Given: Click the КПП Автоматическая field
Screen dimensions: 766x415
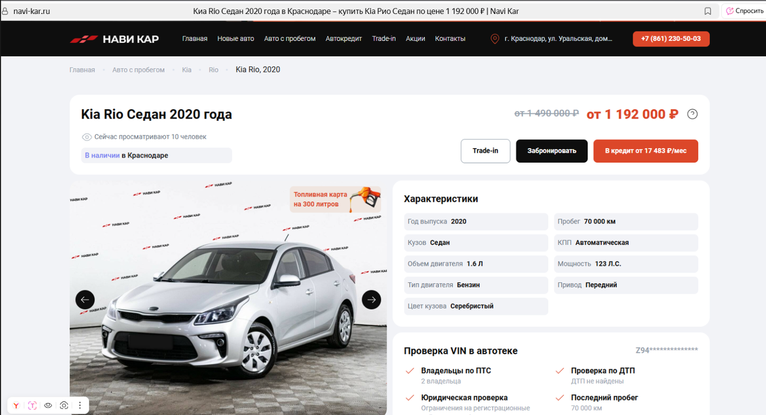Looking at the screenshot, I should (x=626, y=243).
